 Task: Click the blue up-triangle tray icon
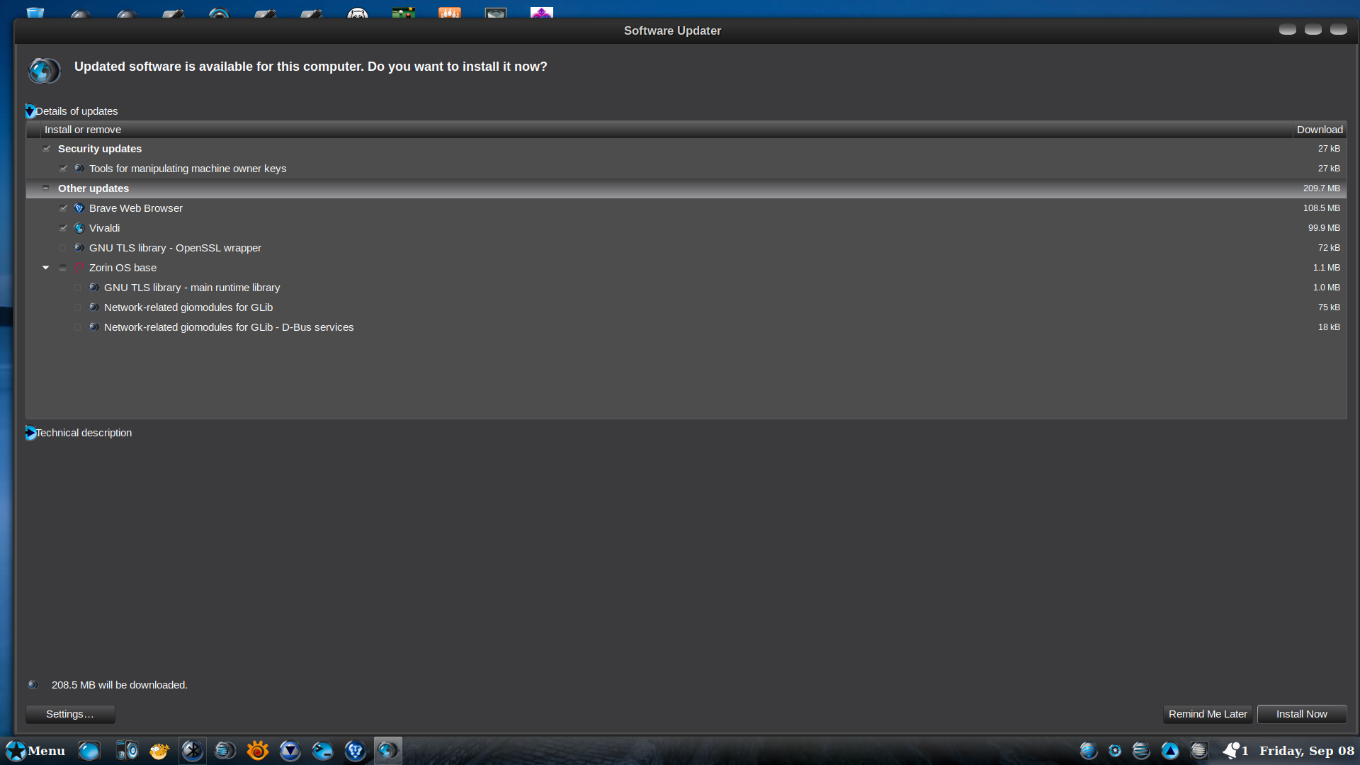[x=1170, y=751]
